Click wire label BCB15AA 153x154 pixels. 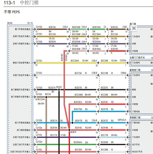(96, 27)
